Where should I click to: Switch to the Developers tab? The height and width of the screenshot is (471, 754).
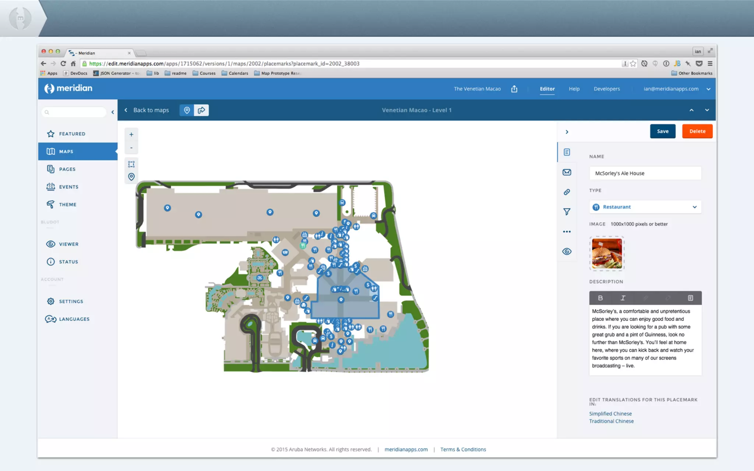606,89
